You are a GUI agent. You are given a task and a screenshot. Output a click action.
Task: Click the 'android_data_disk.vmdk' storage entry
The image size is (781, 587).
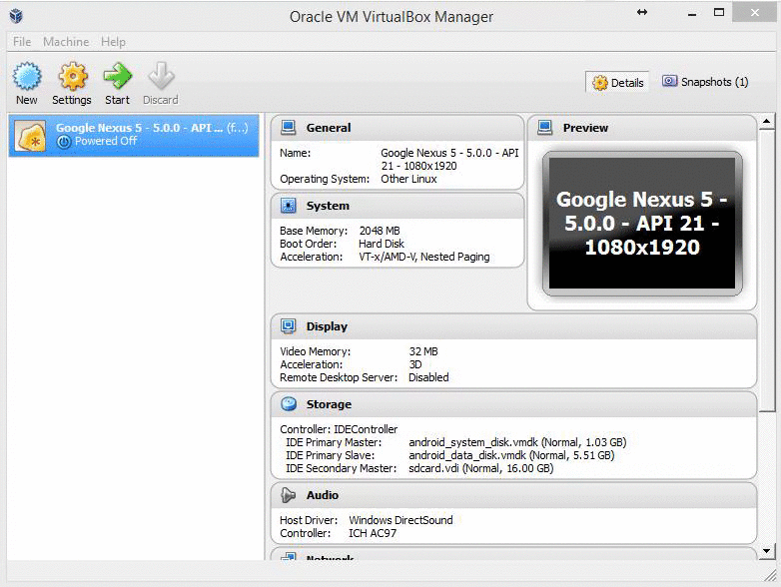[511, 455]
